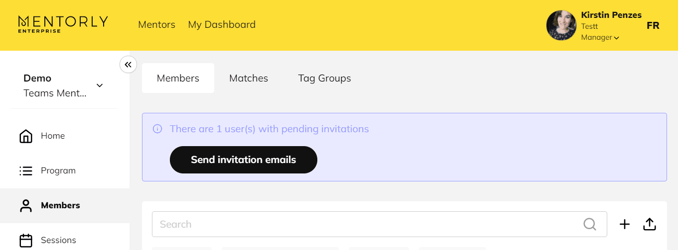Click the plus icon to add member

pos(625,225)
